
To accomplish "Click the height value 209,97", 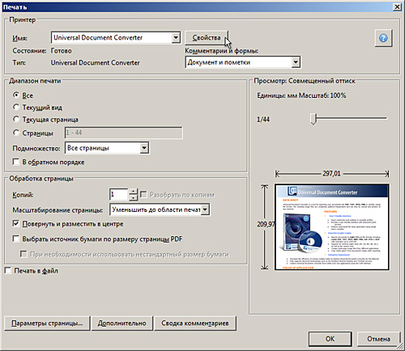I will pos(266,224).
